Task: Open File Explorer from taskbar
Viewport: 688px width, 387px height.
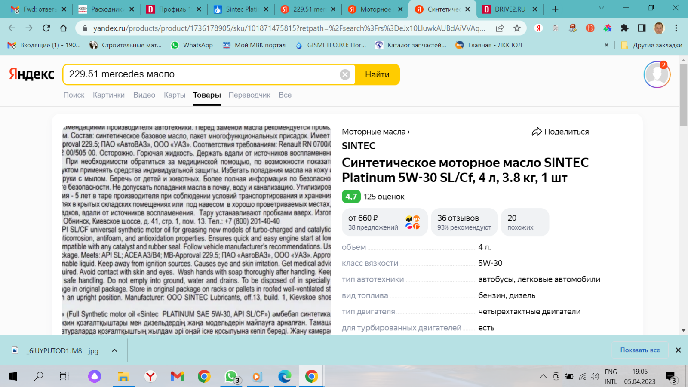Action: [123, 376]
